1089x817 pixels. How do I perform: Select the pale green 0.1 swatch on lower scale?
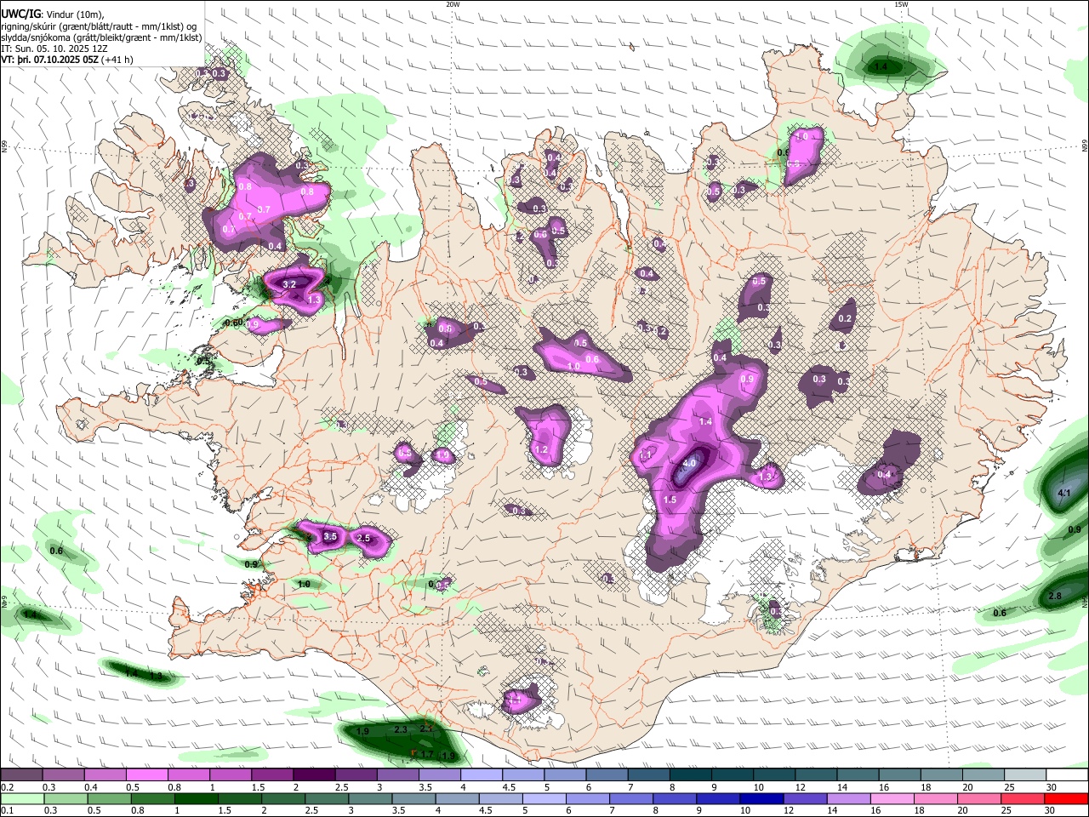click(21, 798)
